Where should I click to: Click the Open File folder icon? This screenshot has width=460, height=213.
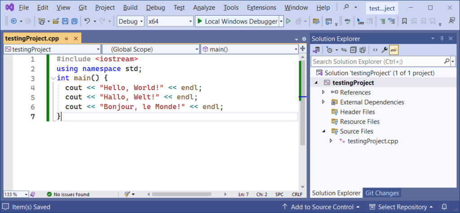coord(56,21)
